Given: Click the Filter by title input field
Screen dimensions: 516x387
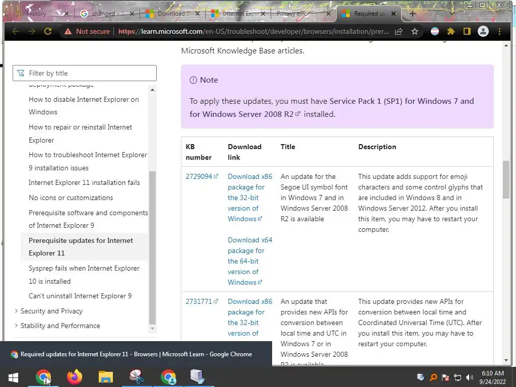Looking at the screenshot, I should 85,73.
